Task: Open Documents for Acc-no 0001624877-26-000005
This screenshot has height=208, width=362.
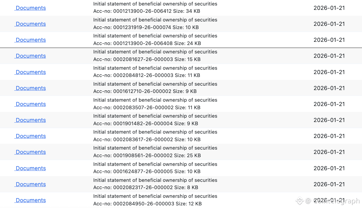Action: coord(31,168)
